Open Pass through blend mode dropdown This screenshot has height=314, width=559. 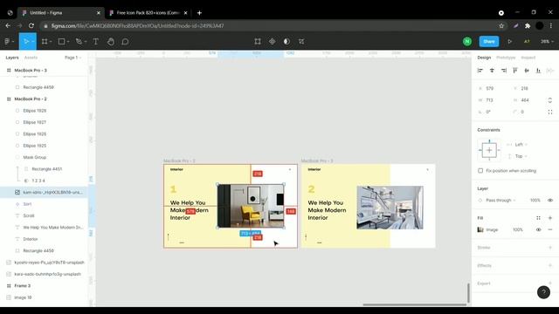500,200
